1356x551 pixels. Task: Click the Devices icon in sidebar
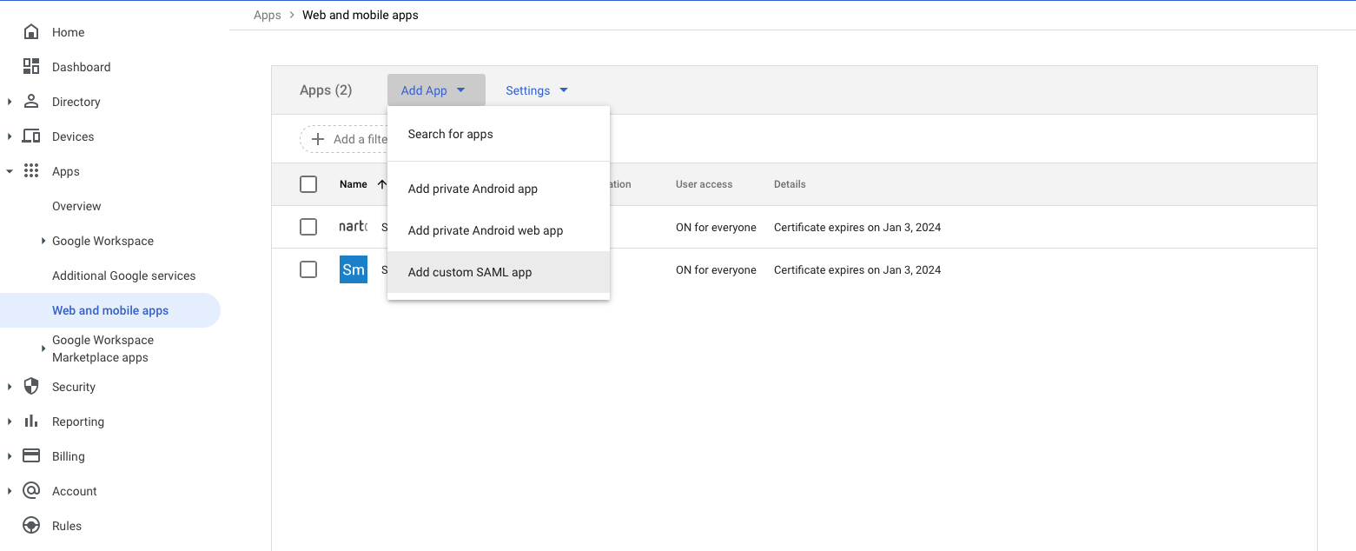click(30, 136)
